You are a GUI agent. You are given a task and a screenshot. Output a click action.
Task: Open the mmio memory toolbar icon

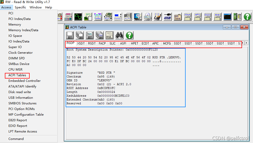[x=118, y=17]
